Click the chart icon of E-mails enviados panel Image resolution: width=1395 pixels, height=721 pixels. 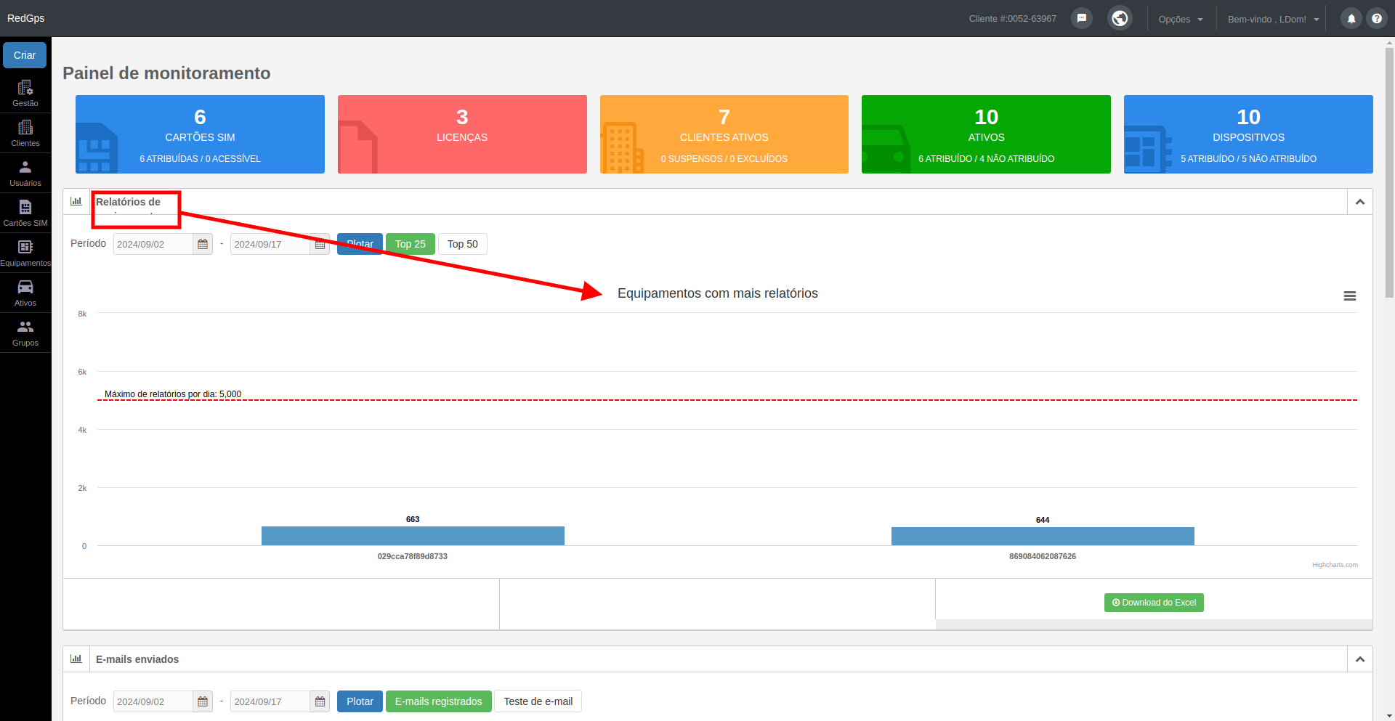pyautogui.click(x=76, y=659)
